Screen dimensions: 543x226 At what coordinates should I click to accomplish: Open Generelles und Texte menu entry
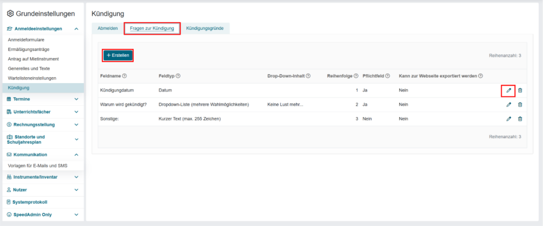pos(29,68)
